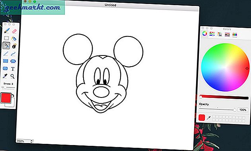Pick the Text tool
Screen dimensions: 251x151
pos(13,69)
